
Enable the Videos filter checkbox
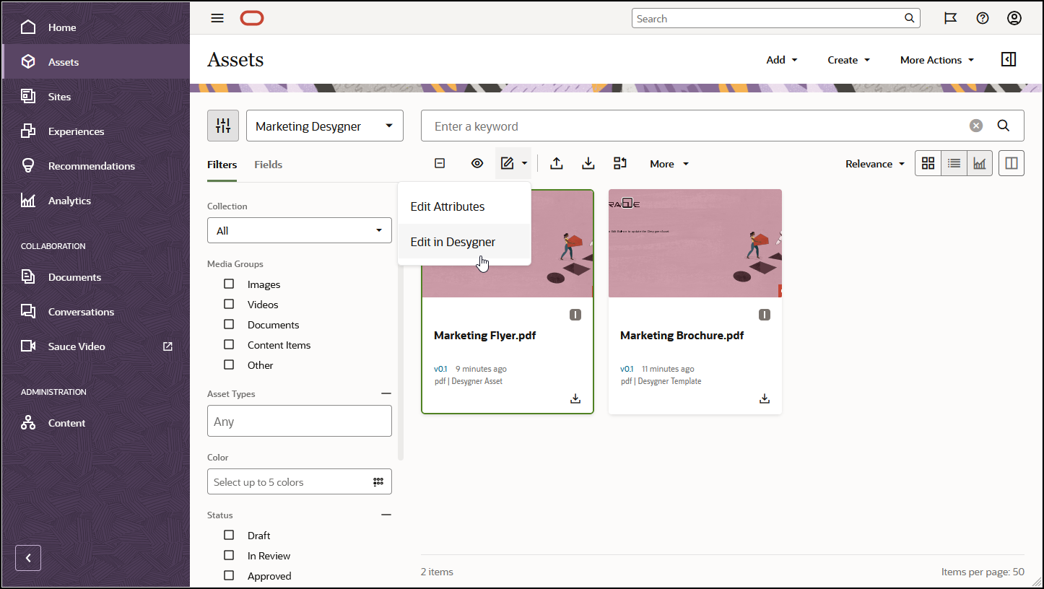229,304
